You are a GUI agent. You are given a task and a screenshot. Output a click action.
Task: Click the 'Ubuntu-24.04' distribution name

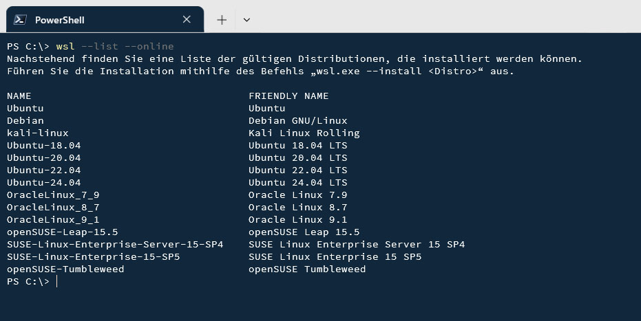click(44, 182)
